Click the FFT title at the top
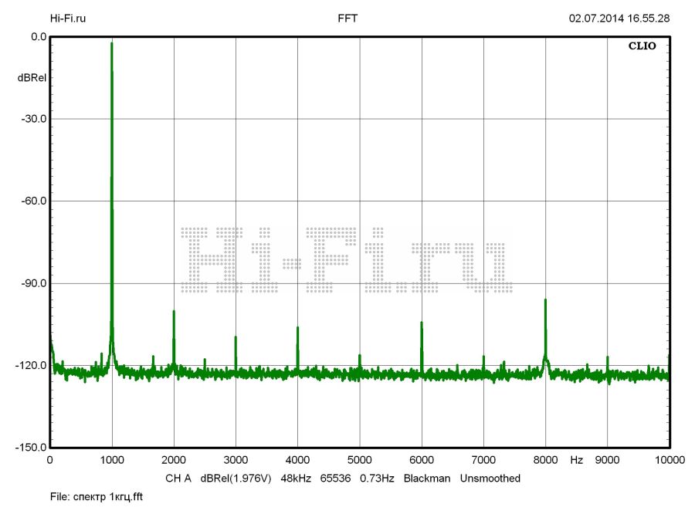This screenshot has width=695, height=521. click(347, 18)
